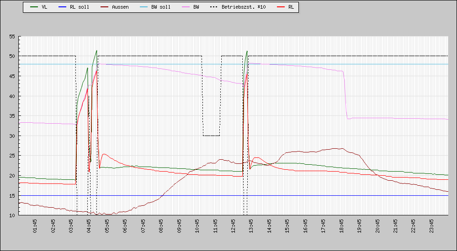Click the 10 value on the y-axis
The width and height of the screenshot is (457, 251).
pos(12,215)
